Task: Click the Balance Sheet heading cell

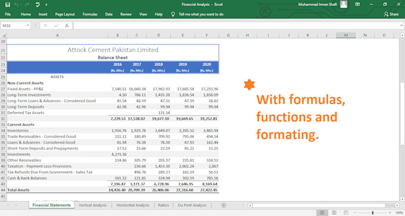Action: 113,58
